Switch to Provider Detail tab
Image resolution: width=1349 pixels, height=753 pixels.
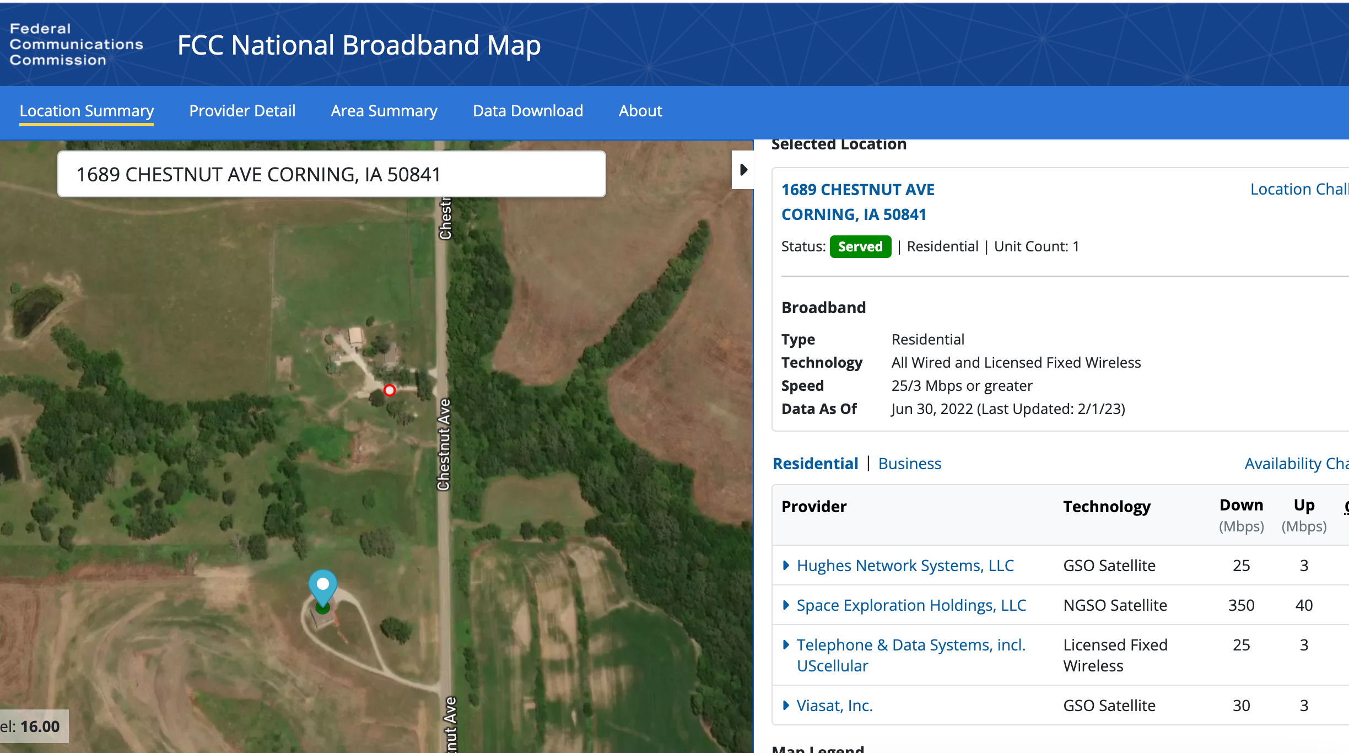242,111
